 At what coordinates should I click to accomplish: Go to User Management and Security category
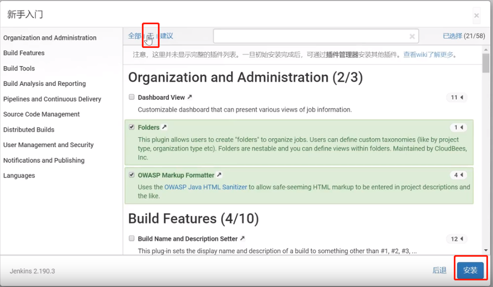click(x=49, y=145)
